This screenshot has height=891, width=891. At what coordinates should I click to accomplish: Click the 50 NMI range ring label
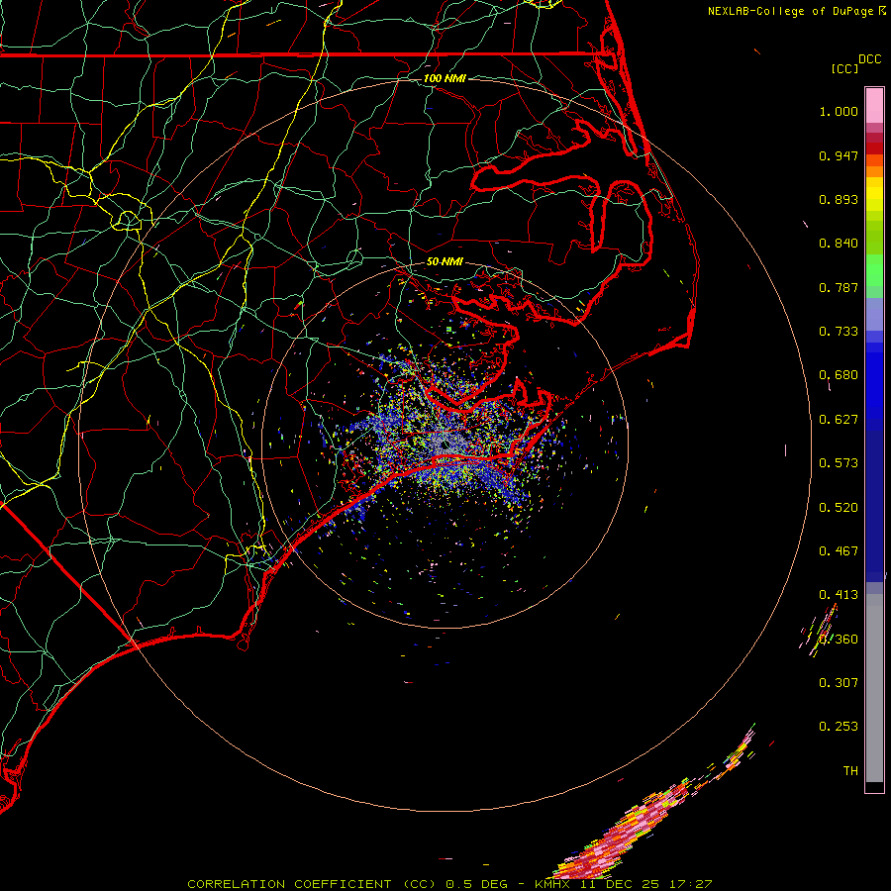[x=445, y=262]
